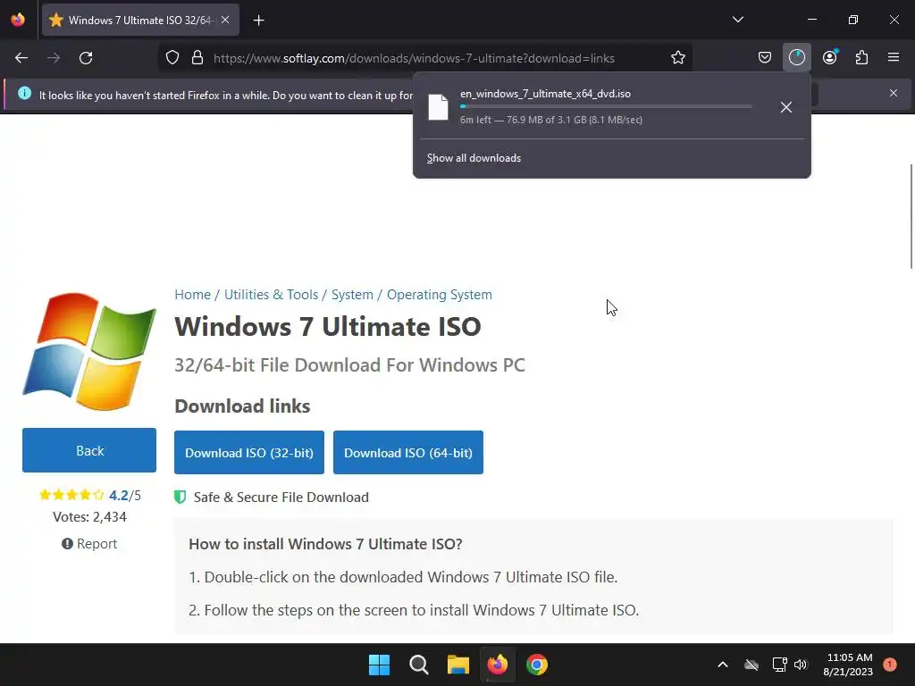Open the notification center badge
The image size is (915, 686).
(x=890, y=665)
